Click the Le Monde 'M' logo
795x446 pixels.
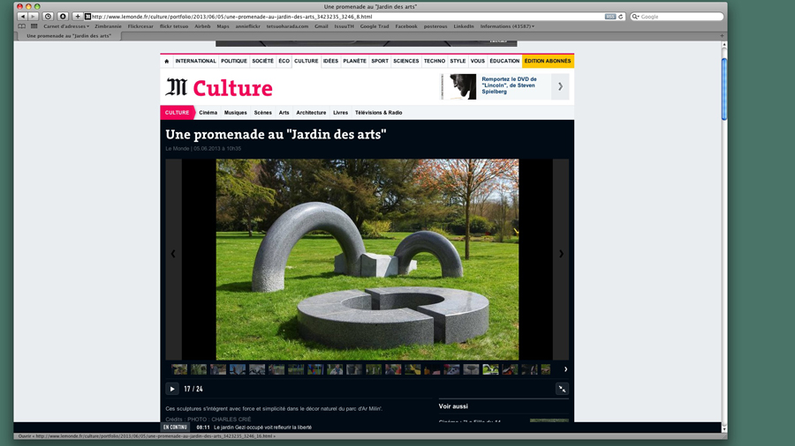(177, 87)
